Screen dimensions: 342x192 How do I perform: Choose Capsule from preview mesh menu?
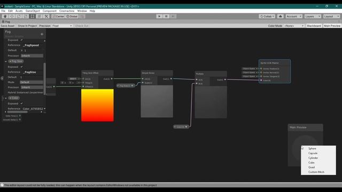[x=318, y=153]
